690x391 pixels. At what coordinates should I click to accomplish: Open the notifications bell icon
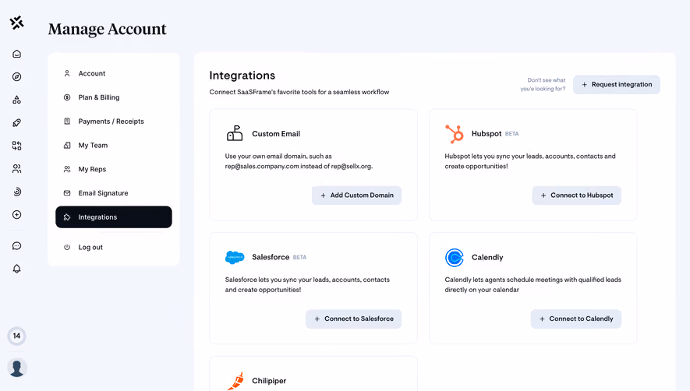pyautogui.click(x=16, y=269)
